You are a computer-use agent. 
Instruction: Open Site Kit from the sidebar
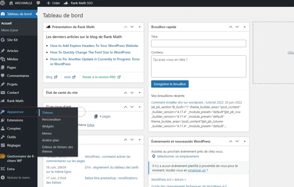12,40
